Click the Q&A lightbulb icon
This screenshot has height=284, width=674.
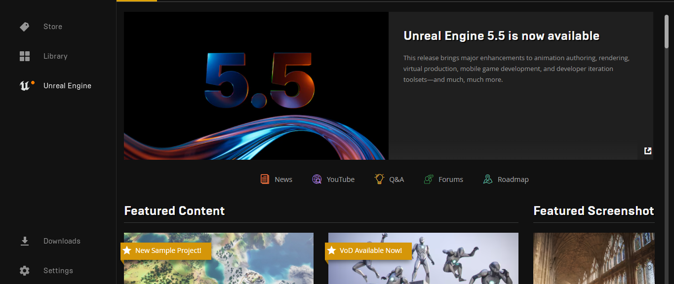(x=379, y=179)
